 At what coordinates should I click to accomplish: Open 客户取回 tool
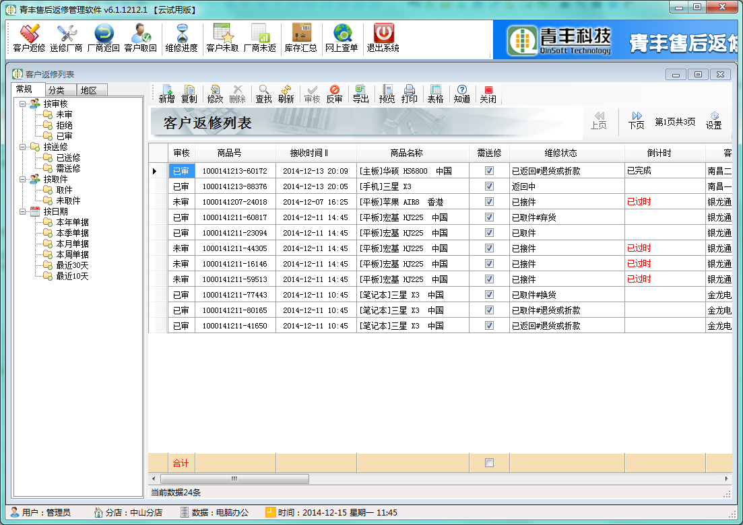140,39
